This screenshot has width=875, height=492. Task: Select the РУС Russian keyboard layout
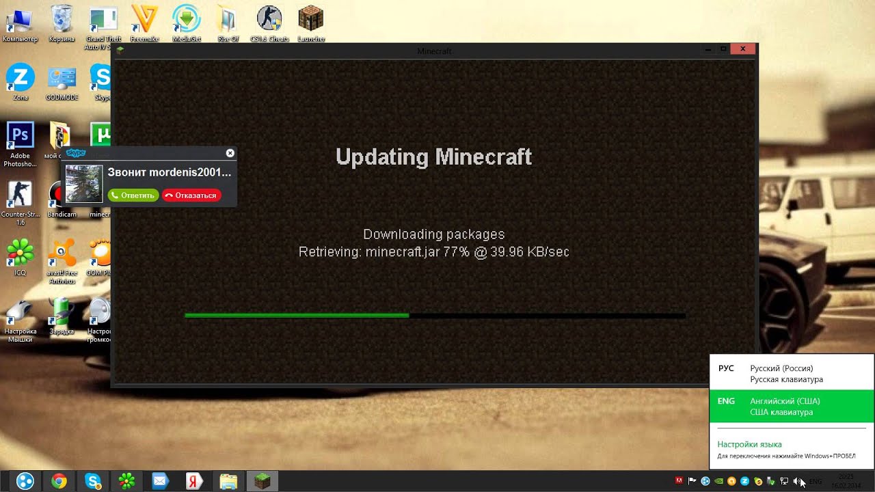pos(792,374)
